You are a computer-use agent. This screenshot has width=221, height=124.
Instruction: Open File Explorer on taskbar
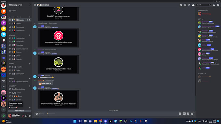coord(95,121)
